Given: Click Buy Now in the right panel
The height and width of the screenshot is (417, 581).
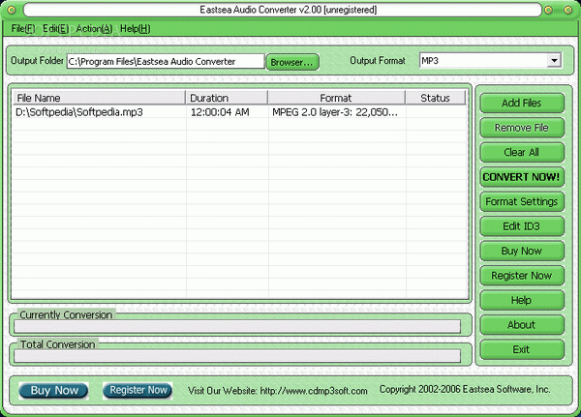Looking at the screenshot, I should click(522, 251).
